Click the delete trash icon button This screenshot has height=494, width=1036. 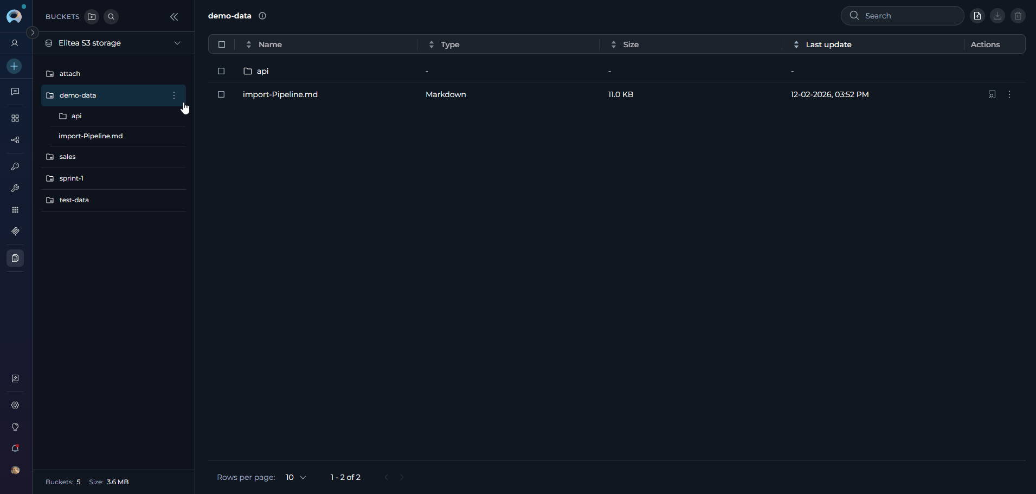[1018, 16]
